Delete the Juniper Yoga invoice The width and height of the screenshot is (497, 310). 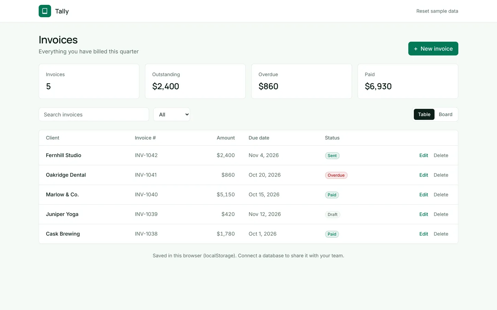coord(441,214)
